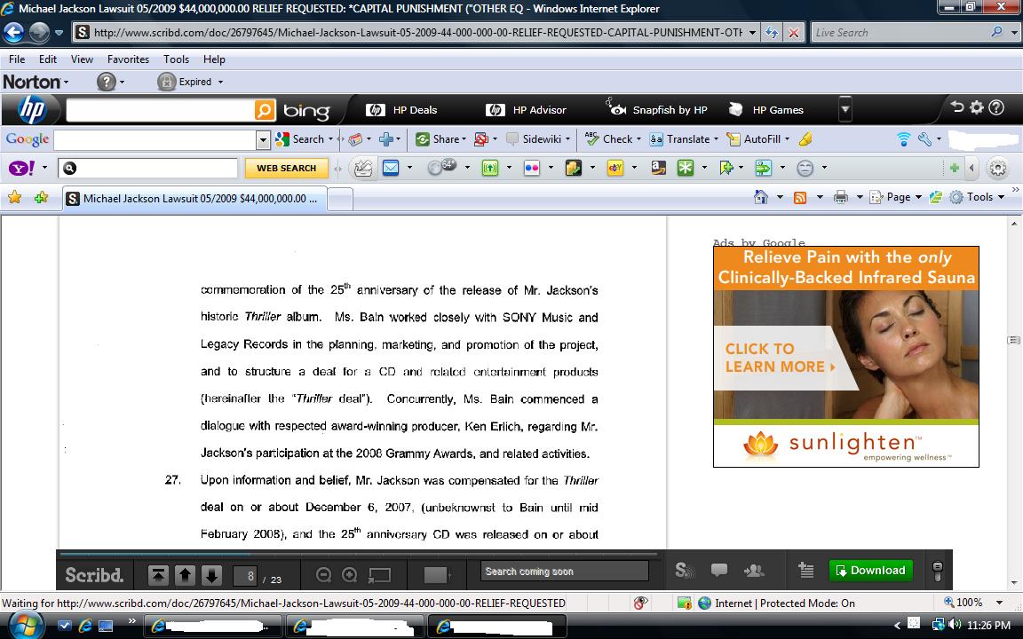Click the Google toolbar Search button
The height and width of the screenshot is (639, 1023).
coord(300,138)
